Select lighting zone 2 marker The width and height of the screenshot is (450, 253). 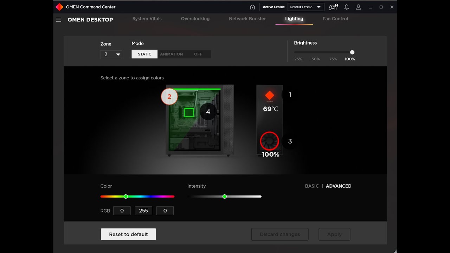(x=169, y=97)
